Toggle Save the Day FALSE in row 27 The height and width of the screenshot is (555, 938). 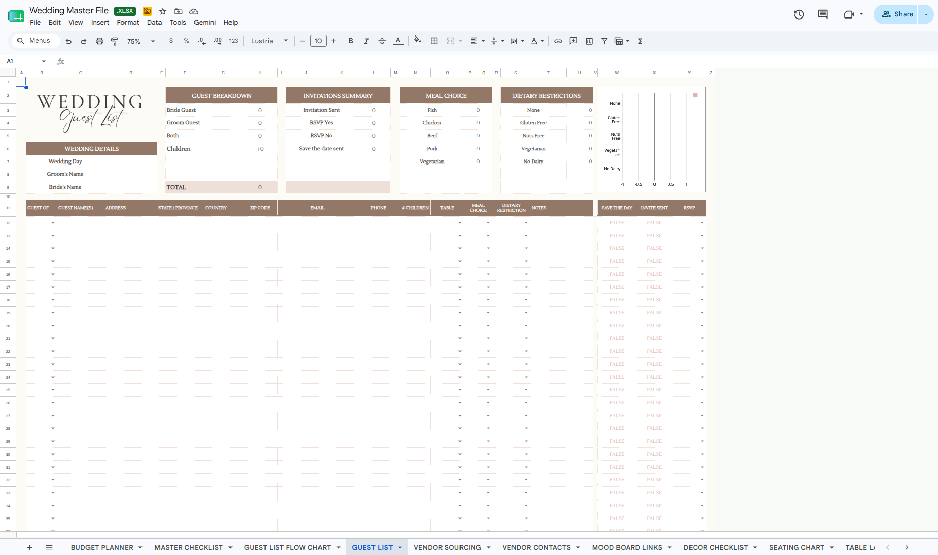coord(617,416)
